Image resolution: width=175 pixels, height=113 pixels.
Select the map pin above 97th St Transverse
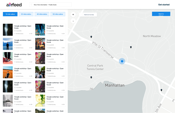point(91,37)
